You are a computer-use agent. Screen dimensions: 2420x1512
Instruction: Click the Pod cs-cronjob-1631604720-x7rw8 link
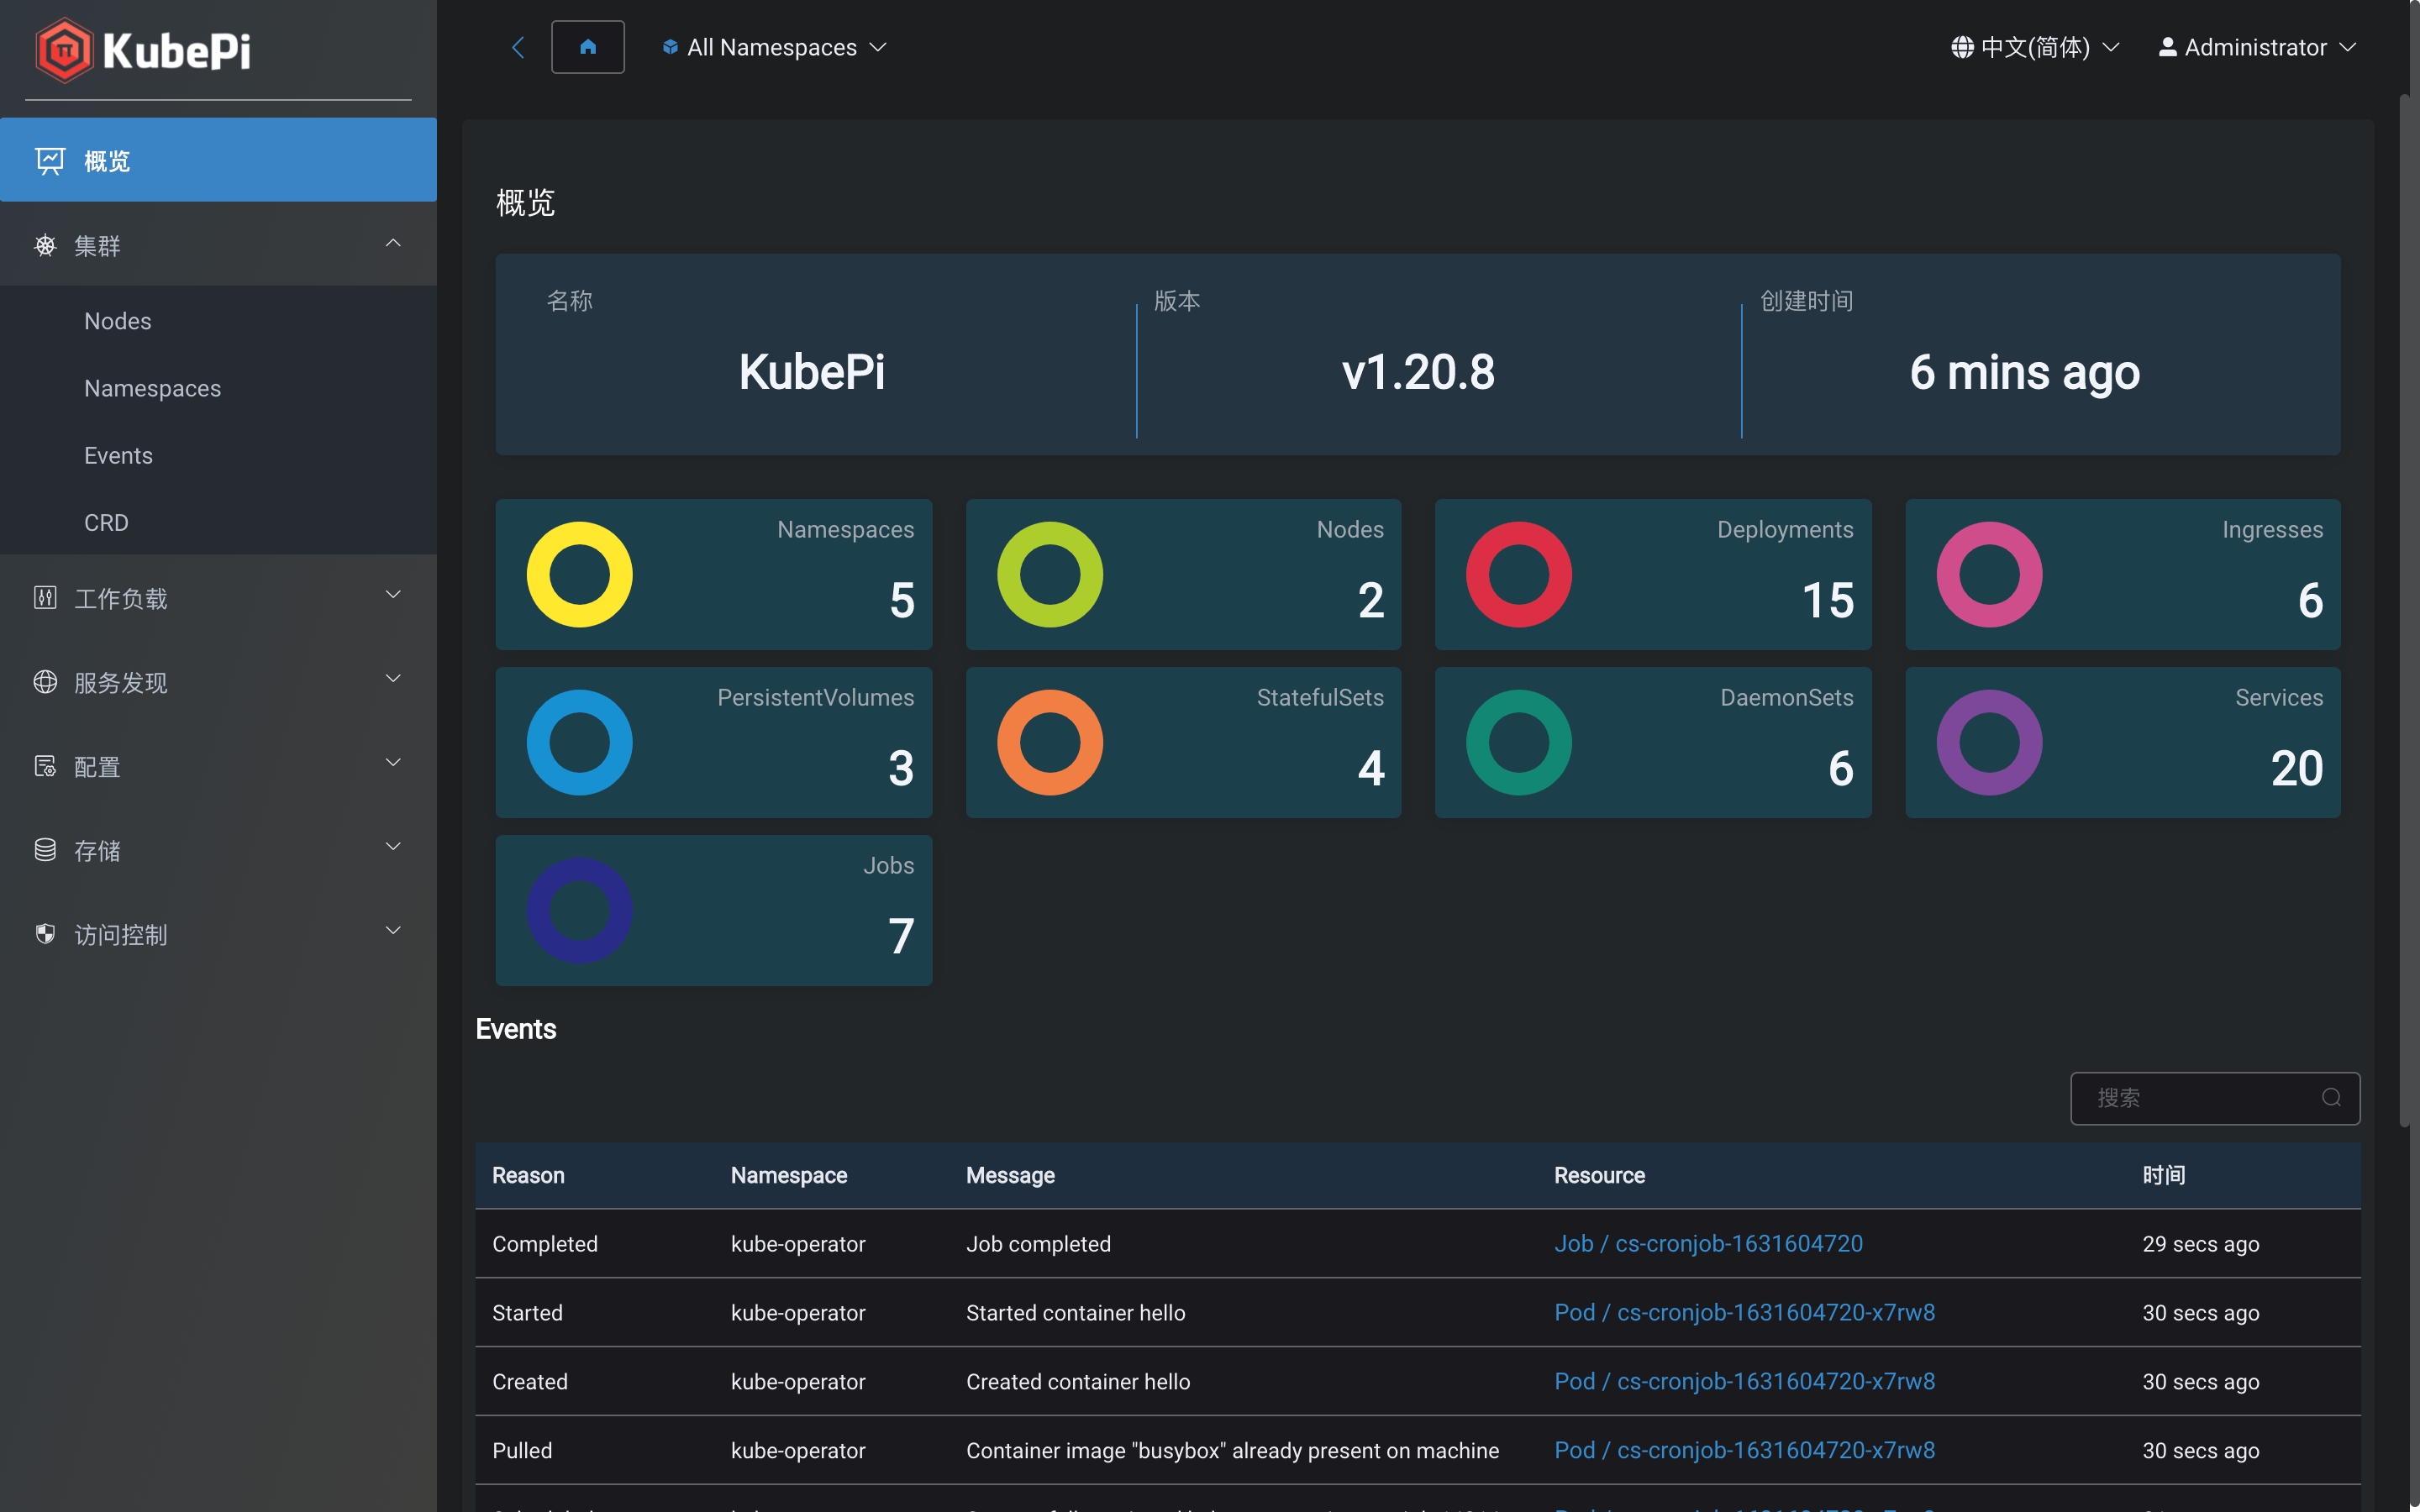[1744, 1314]
